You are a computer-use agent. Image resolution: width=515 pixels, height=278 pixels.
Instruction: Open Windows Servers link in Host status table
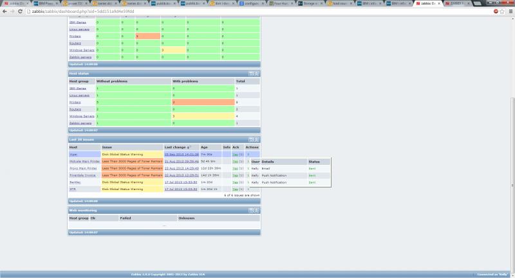click(82, 116)
